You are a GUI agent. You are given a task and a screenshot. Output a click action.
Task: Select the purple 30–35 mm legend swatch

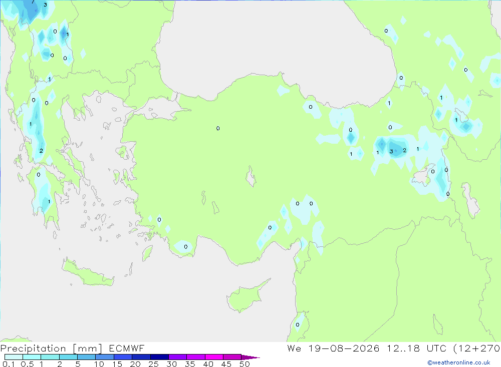(x=178, y=357)
